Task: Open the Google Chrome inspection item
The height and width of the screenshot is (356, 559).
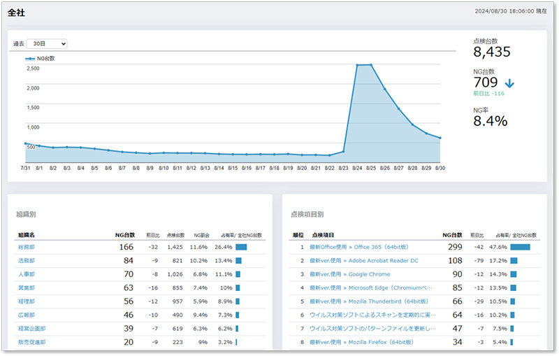Action: [350, 274]
